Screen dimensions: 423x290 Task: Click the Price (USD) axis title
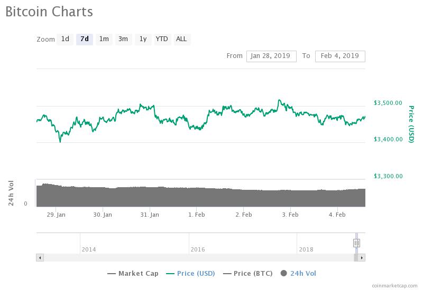tap(411, 124)
